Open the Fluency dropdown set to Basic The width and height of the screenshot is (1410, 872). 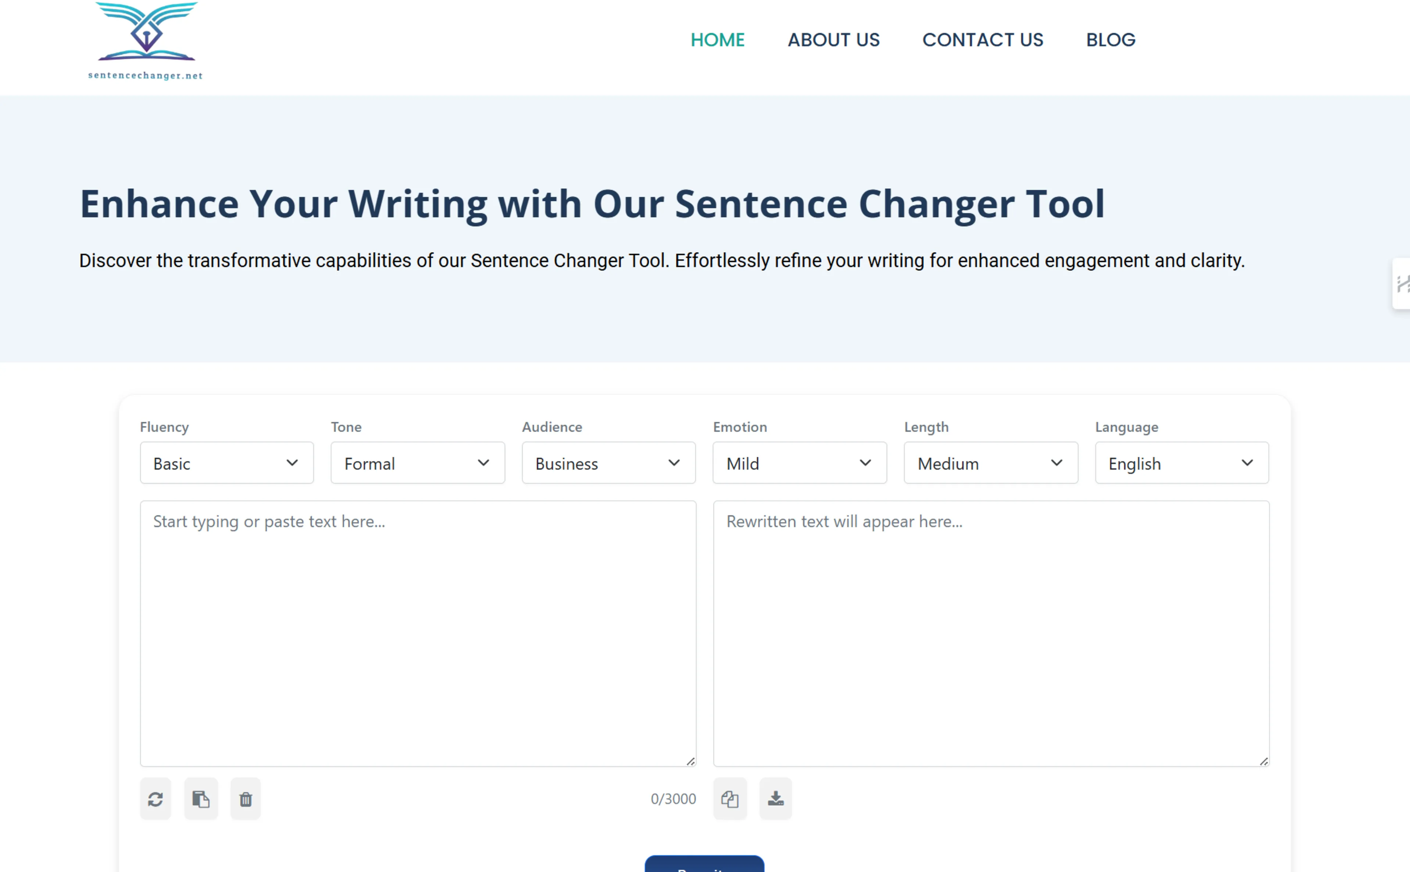click(x=226, y=462)
